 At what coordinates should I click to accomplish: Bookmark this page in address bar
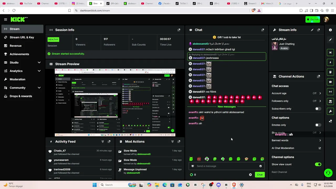pos(69,10)
